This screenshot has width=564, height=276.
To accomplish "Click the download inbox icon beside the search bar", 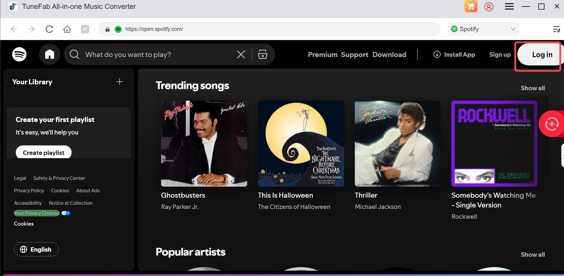I will tap(262, 54).
